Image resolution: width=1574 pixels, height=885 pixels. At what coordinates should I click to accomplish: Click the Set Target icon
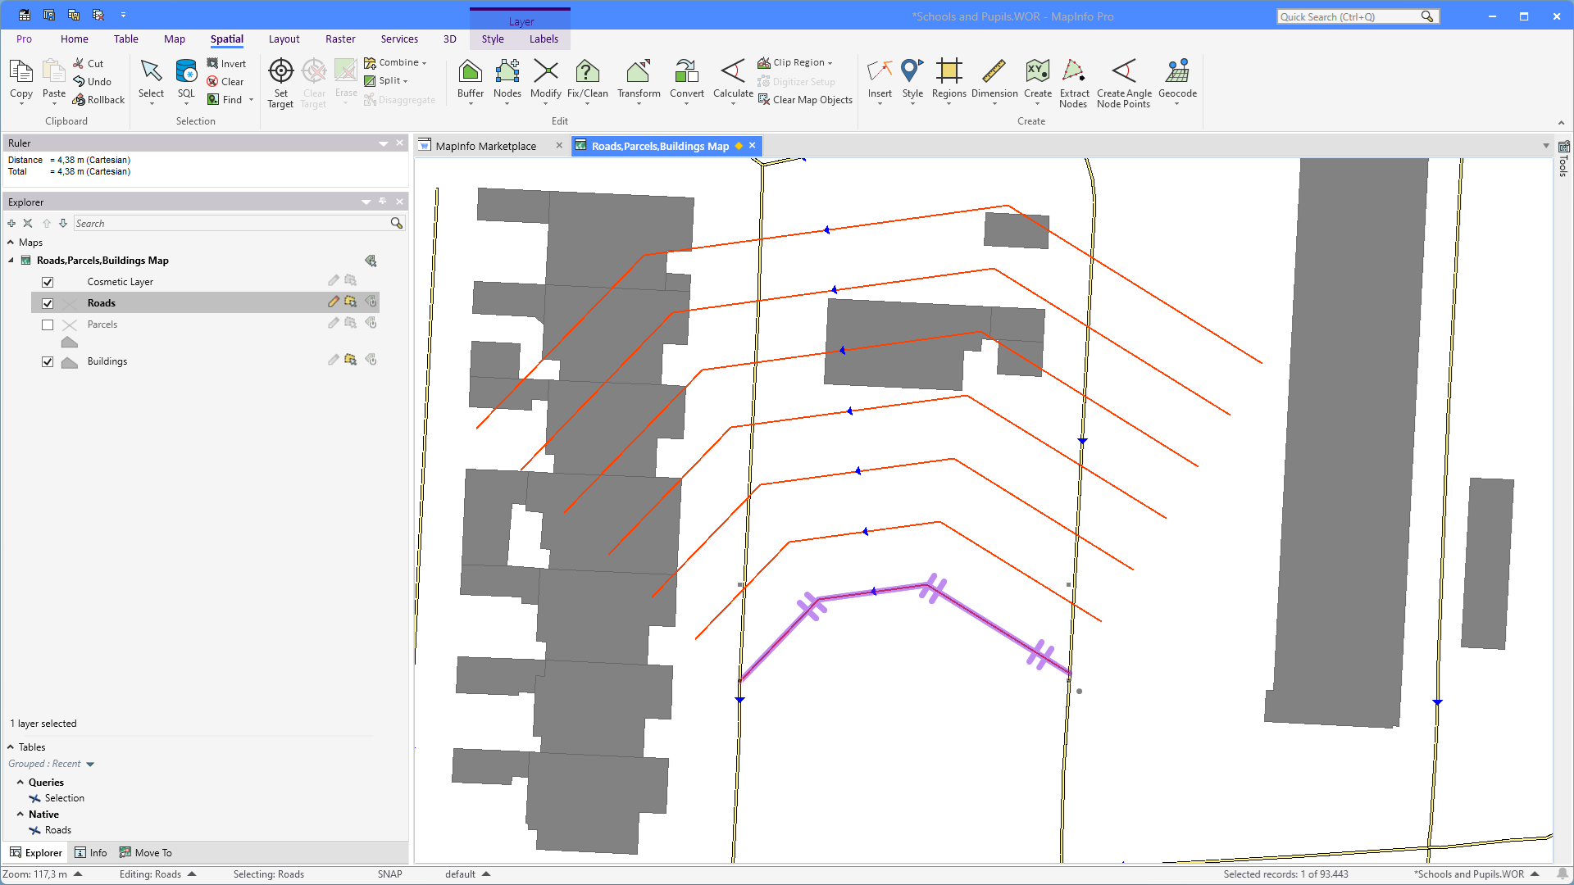point(280,72)
